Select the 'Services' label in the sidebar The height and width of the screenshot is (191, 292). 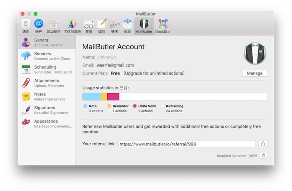[x=43, y=53]
